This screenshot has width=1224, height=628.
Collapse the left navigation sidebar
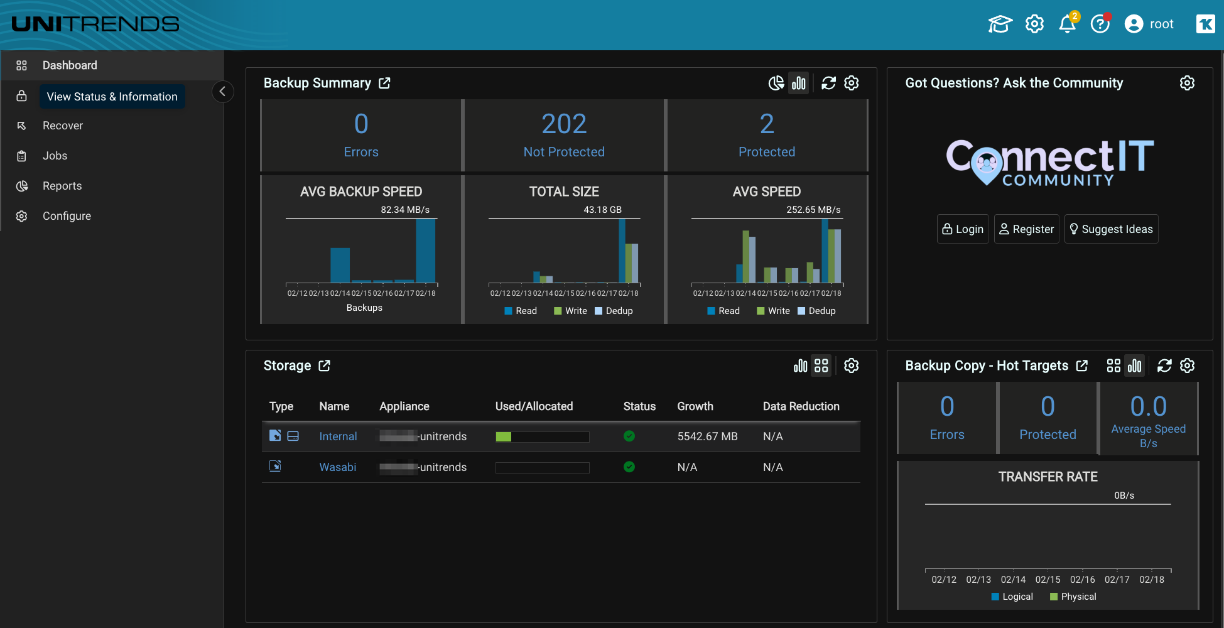(x=222, y=92)
